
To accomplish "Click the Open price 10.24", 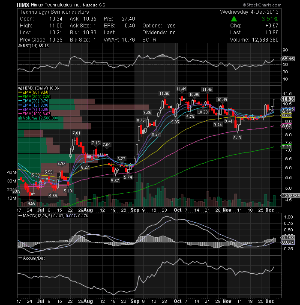I will point(56,19).
